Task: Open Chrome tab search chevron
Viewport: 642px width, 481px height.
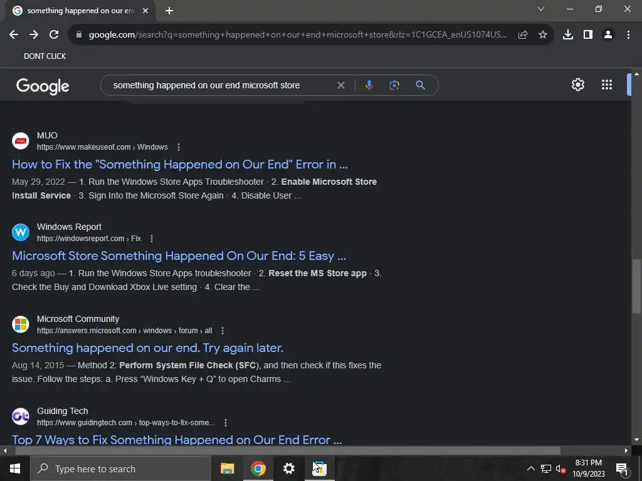Action: (541, 9)
